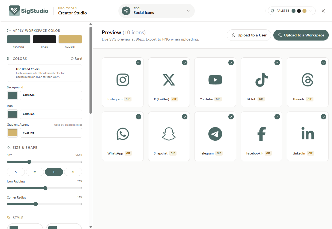The image size is (332, 229).
Task: Click the "Facebook F" card label
Action: pos(255,153)
